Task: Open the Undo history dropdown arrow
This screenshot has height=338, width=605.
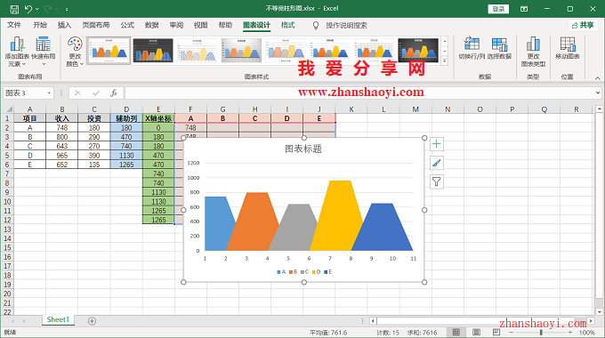Action: coord(37,9)
